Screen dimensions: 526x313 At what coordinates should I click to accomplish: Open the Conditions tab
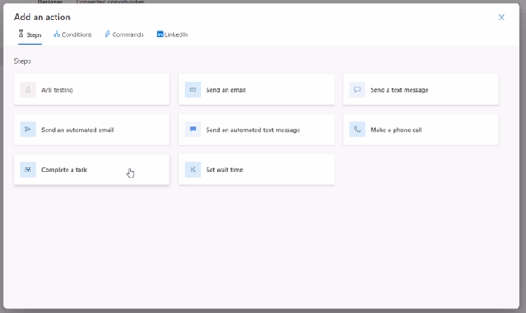72,34
